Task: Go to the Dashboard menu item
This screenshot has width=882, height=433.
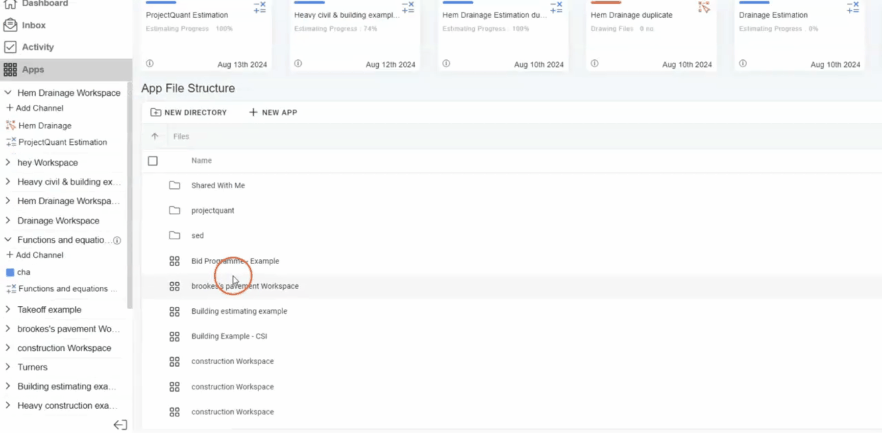Action: [45, 4]
